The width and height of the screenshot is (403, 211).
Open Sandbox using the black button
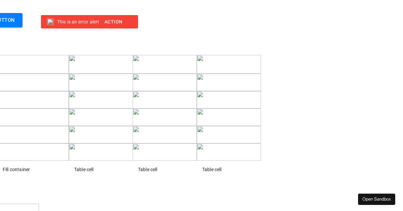(376, 199)
